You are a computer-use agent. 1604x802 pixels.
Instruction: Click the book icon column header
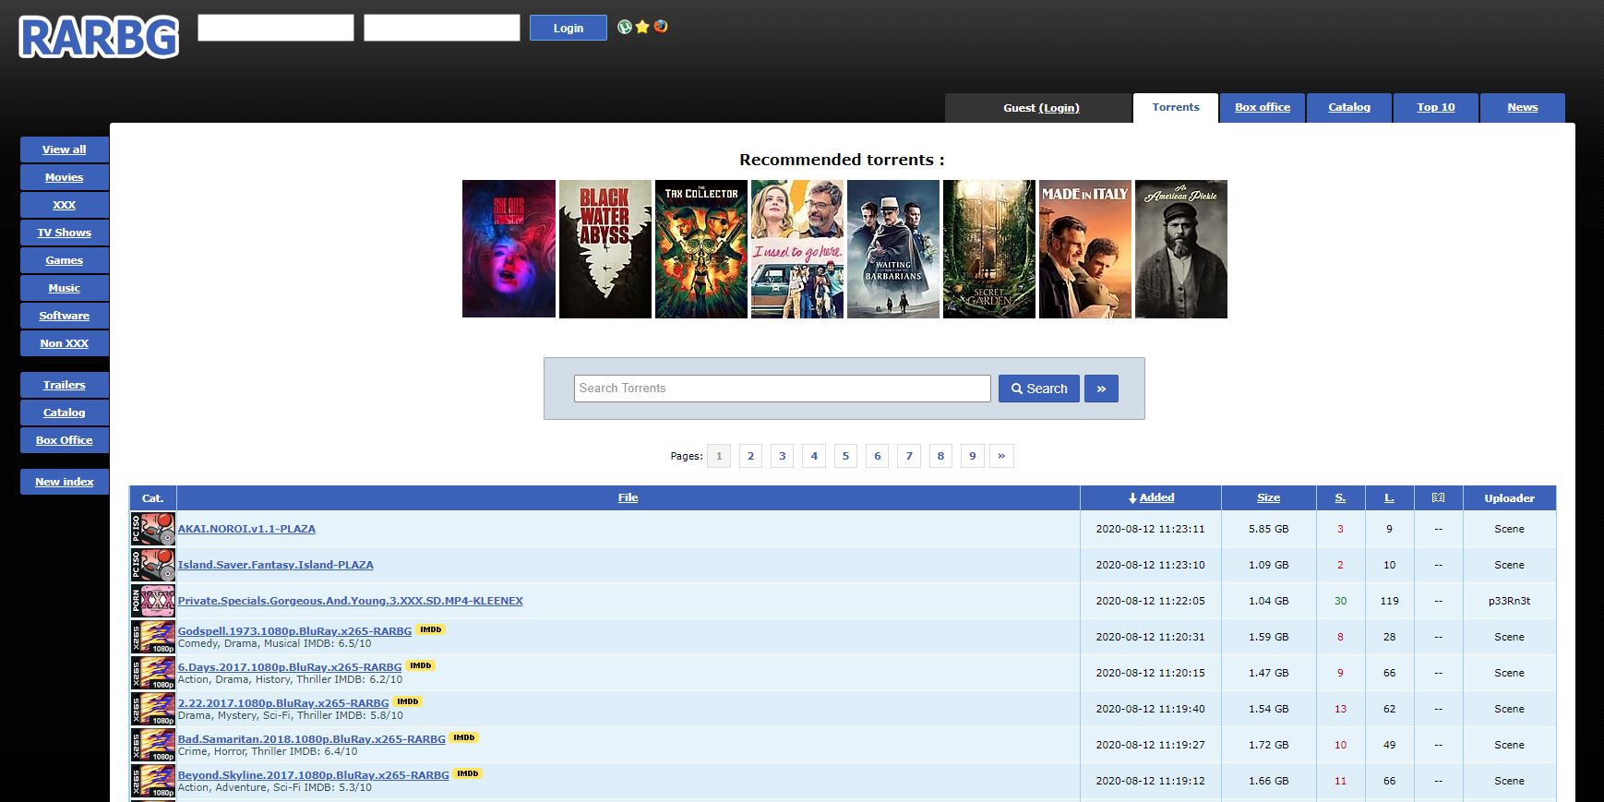point(1438,497)
